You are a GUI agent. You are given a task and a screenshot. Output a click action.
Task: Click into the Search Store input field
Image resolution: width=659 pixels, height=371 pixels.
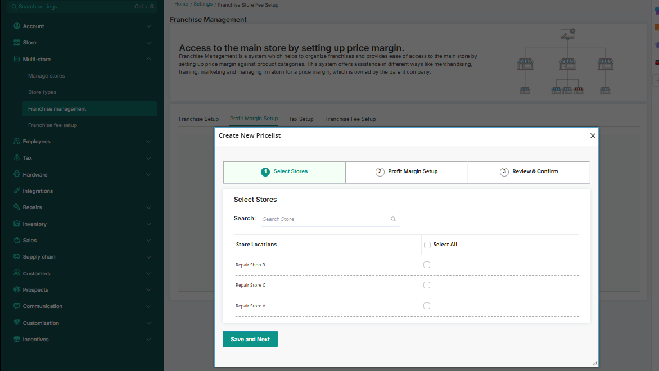(x=325, y=219)
